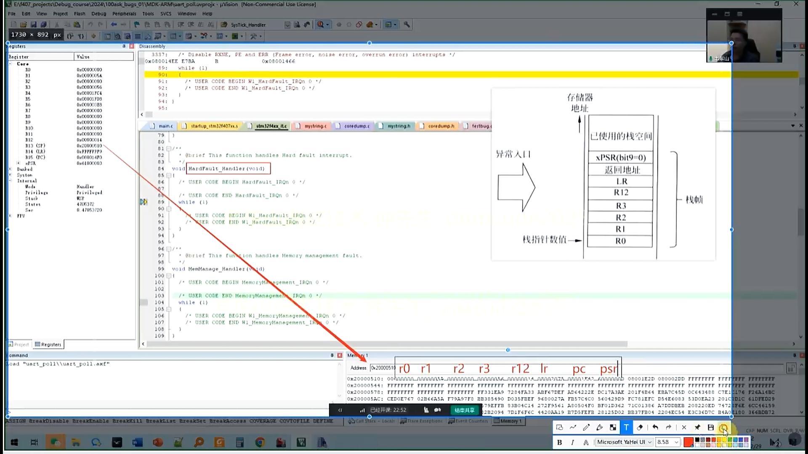Image resolution: width=808 pixels, height=454 pixels.
Task: Open the Flash menu
Action: pyautogui.click(x=80, y=13)
